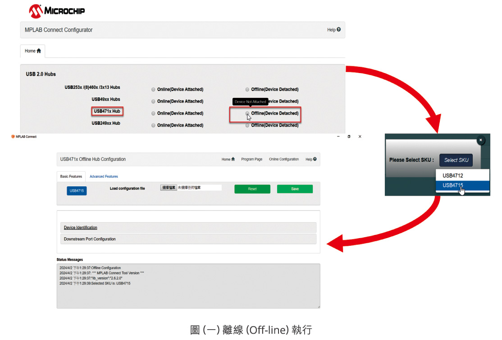Image resolution: width=502 pixels, height=340 pixels.
Task: Expand Device Identification section
Action: [x=80, y=227]
